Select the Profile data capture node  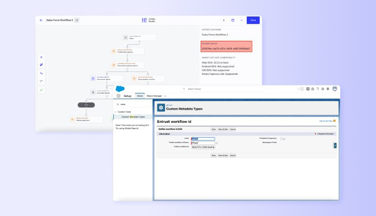[127, 51]
